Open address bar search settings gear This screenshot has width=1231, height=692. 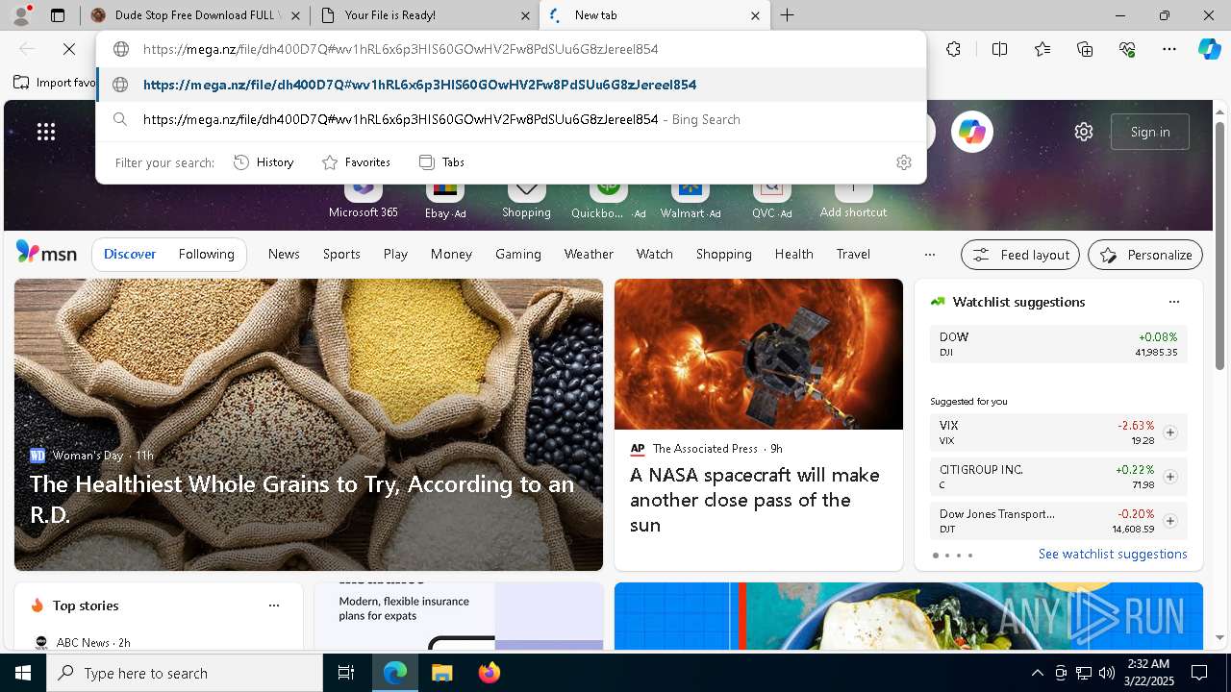(903, 162)
